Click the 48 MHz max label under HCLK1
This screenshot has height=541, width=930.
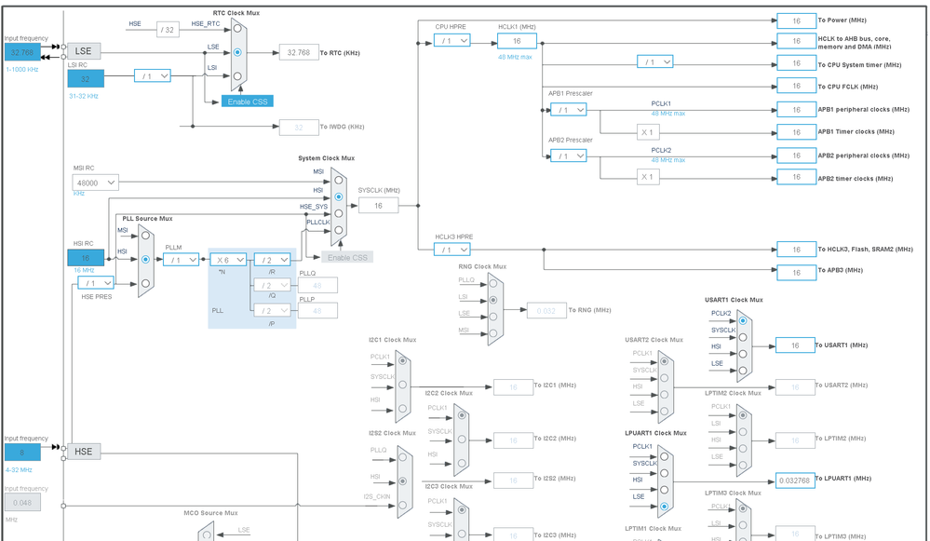click(515, 57)
